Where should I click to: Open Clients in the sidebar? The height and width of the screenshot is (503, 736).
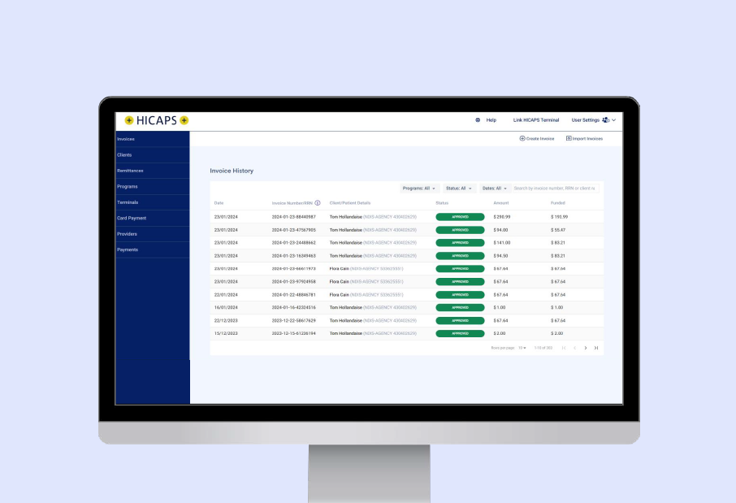pos(124,154)
